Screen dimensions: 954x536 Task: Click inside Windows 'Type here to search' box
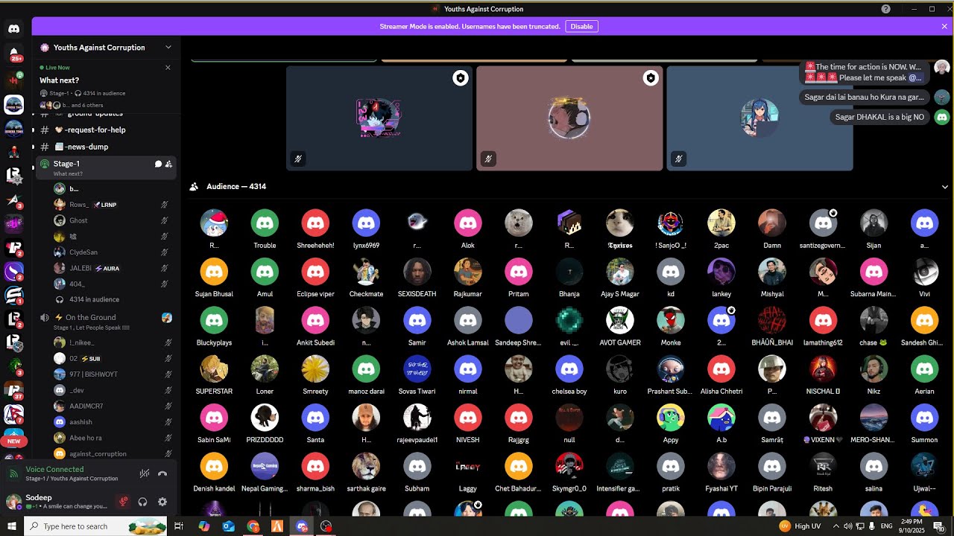(x=97, y=526)
